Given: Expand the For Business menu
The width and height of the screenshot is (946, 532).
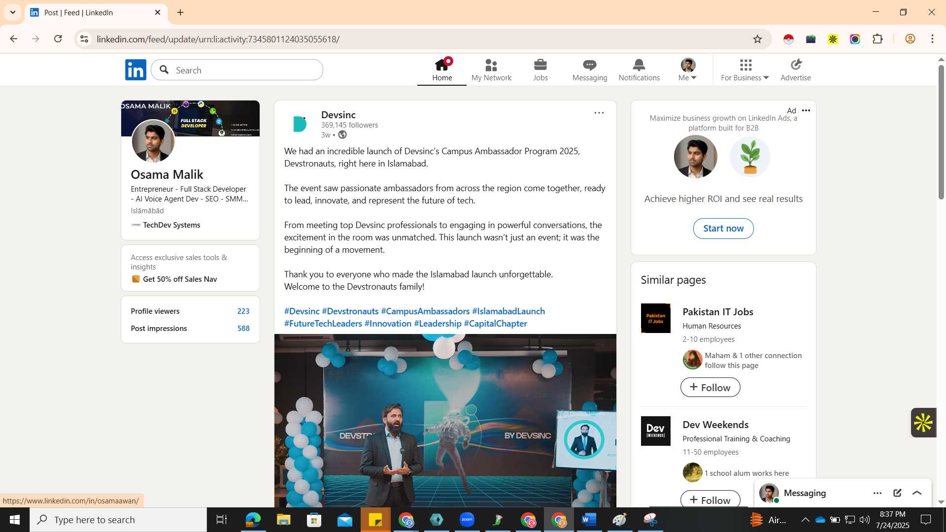Looking at the screenshot, I should (745, 70).
